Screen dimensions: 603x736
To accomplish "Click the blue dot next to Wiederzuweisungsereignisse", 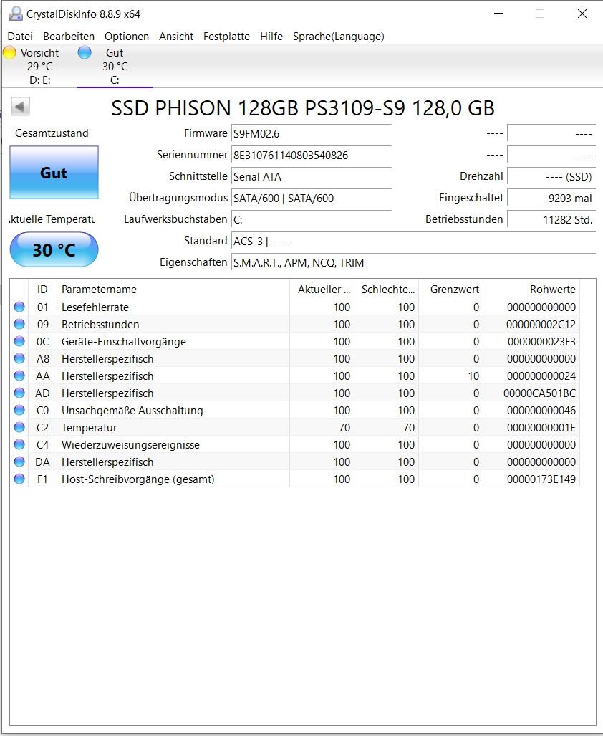I will [19, 444].
